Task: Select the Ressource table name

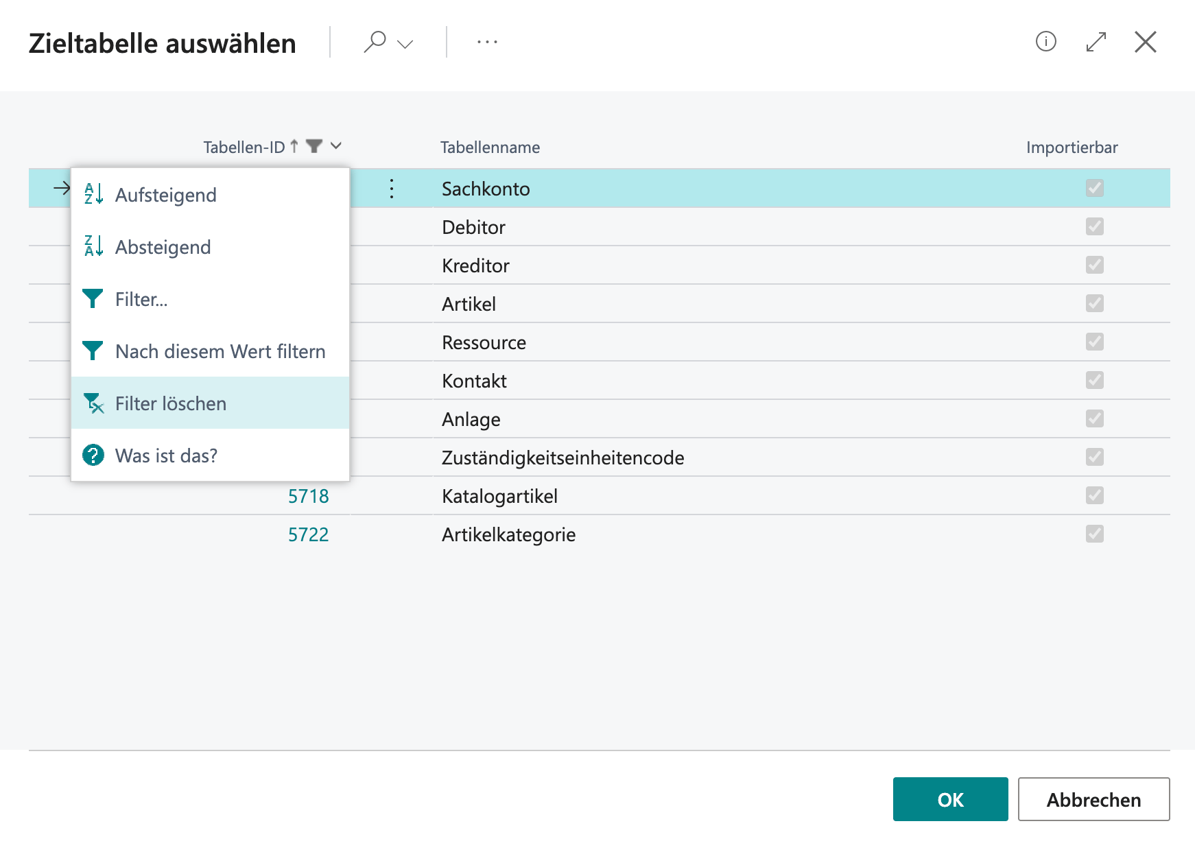Action: pos(484,342)
